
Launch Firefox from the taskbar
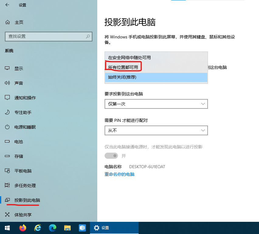[x=23, y=228]
